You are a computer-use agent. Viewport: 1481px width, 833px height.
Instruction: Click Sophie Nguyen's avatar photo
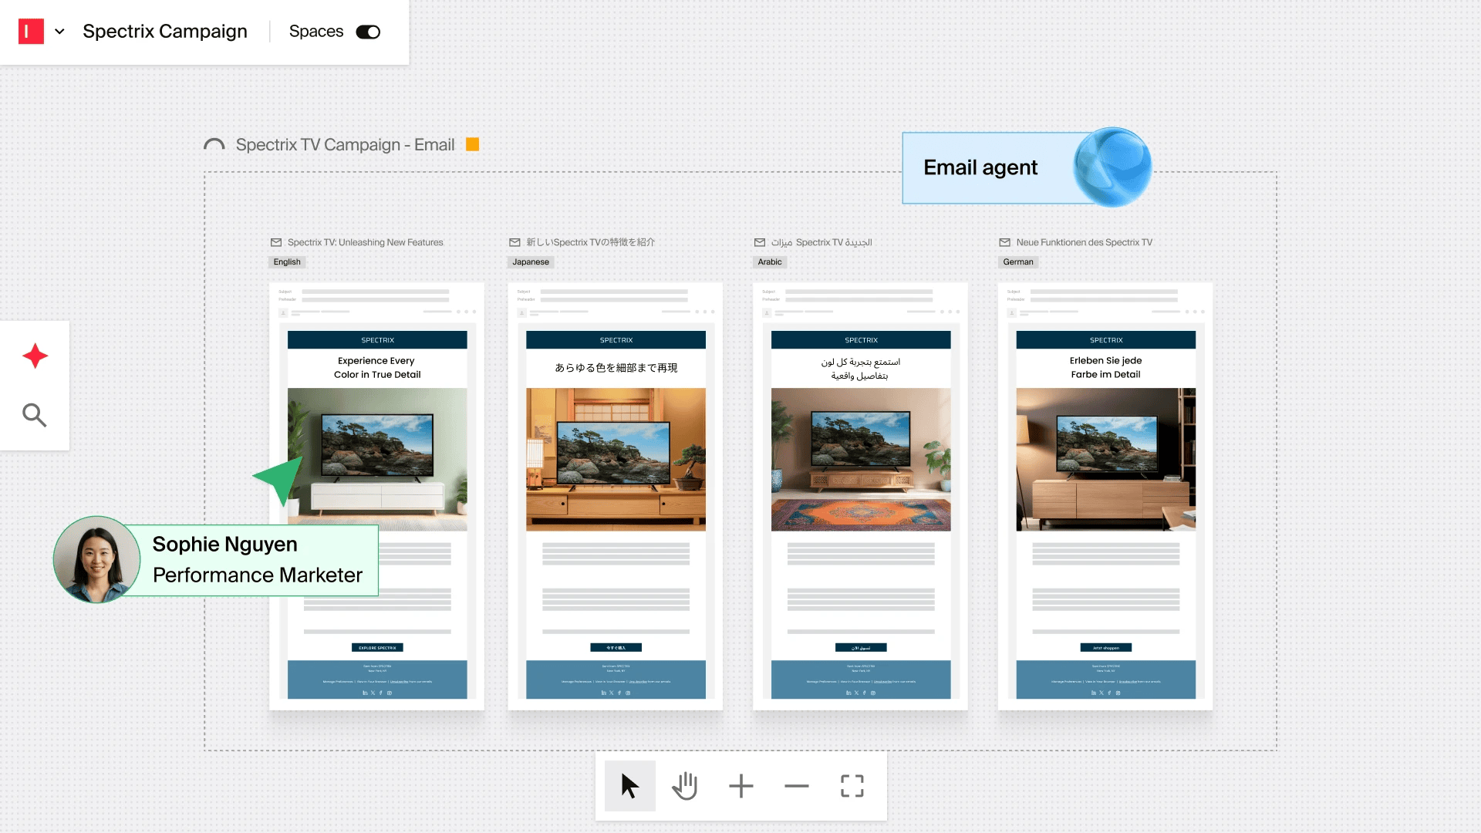click(x=96, y=560)
